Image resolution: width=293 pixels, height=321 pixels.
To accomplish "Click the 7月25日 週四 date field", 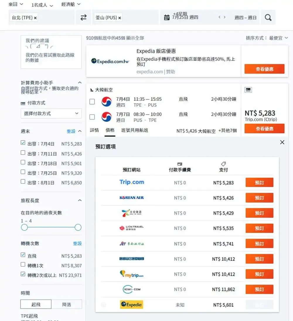I will coord(185,17).
